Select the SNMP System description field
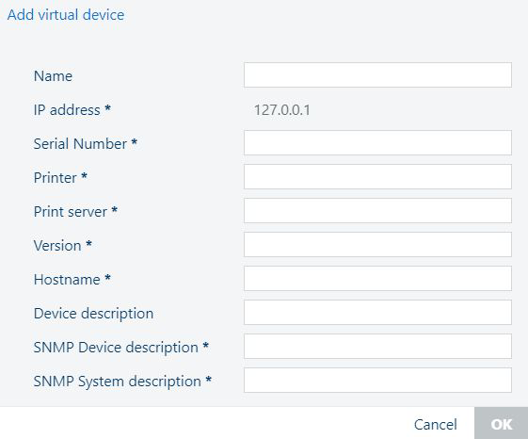This screenshot has width=528, height=439. (x=377, y=381)
